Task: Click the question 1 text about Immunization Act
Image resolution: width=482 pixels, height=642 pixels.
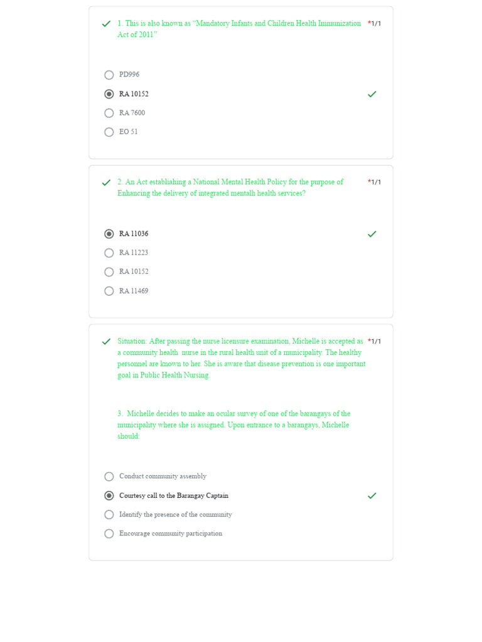Action: (238, 29)
